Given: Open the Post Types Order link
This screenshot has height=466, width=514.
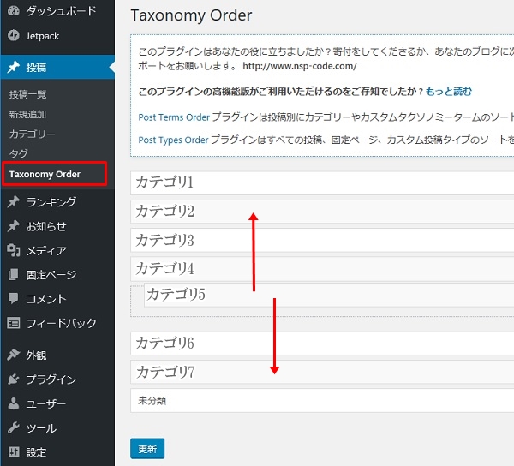Looking at the screenshot, I should click(173, 140).
